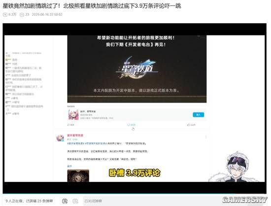Click the pink username of second post
The image size is (271, 206).
pos(75,136)
